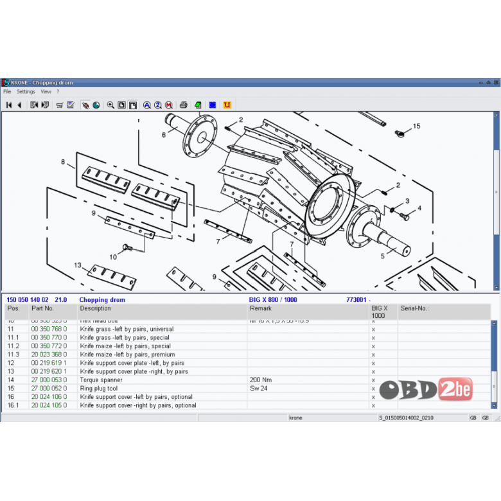Click callout number 8 in the diagram
This screenshot has height=501, width=501.
pyautogui.click(x=63, y=162)
